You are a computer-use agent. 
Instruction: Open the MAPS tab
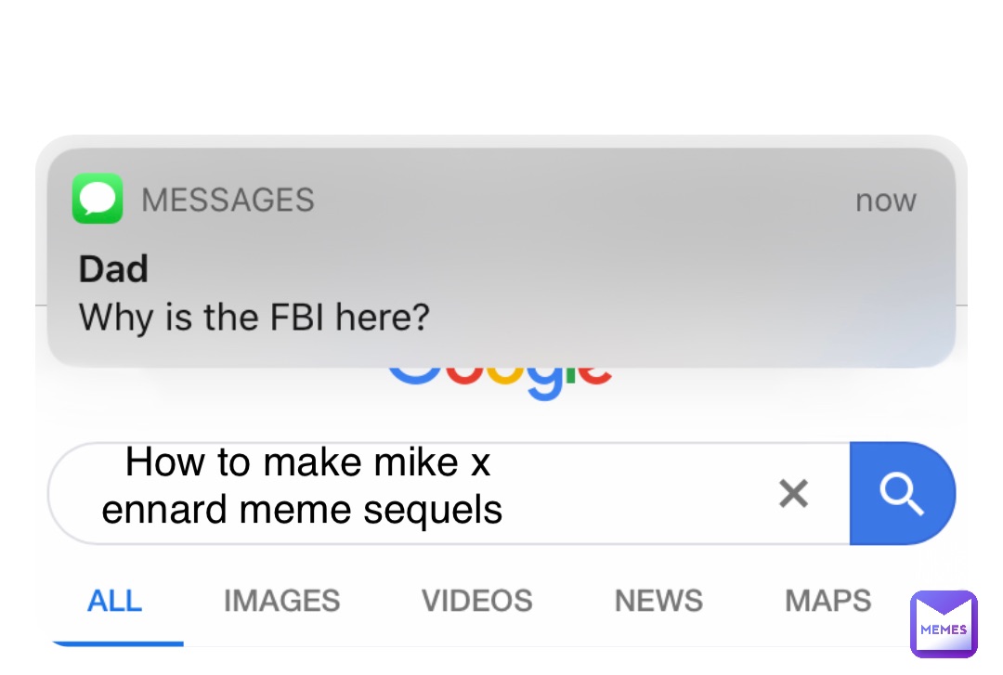827,600
